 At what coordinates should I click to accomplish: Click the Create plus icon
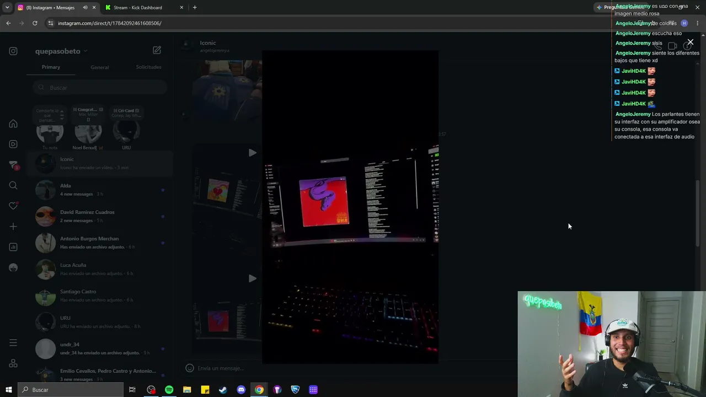coord(13,227)
